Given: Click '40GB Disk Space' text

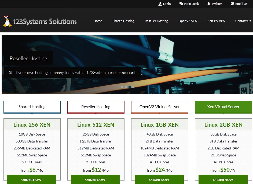Looking at the screenshot, I should pyautogui.click(x=160, y=134).
